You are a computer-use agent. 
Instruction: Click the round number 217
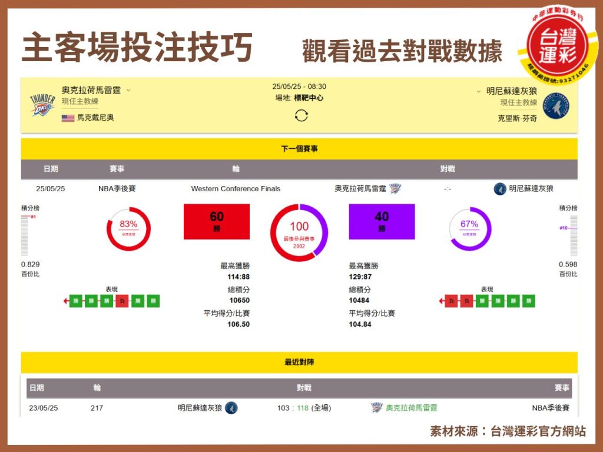click(97, 408)
